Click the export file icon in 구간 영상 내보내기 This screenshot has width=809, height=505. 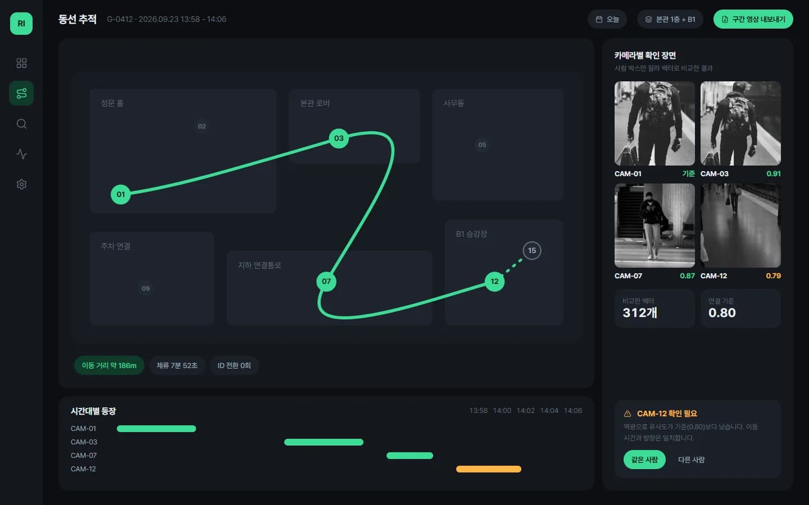click(x=725, y=19)
